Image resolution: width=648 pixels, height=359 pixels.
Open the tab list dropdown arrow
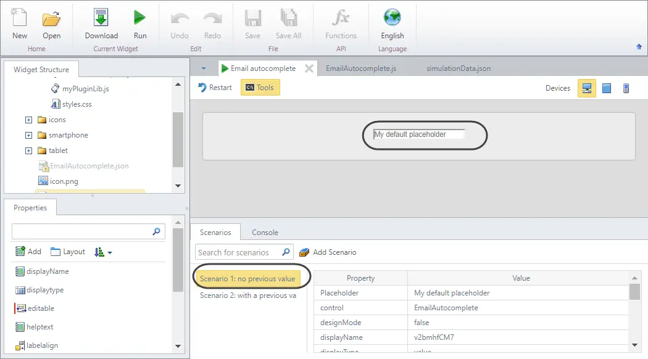[203, 68]
